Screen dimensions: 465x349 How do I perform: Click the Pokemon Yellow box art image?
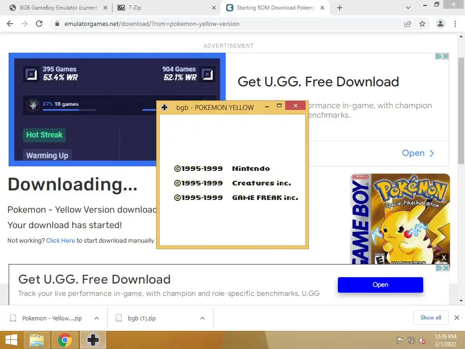(400, 219)
